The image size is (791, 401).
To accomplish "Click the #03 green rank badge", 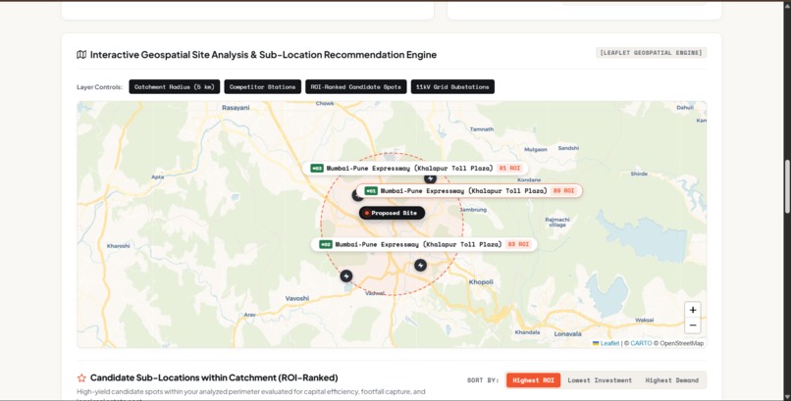I will [317, 169].
